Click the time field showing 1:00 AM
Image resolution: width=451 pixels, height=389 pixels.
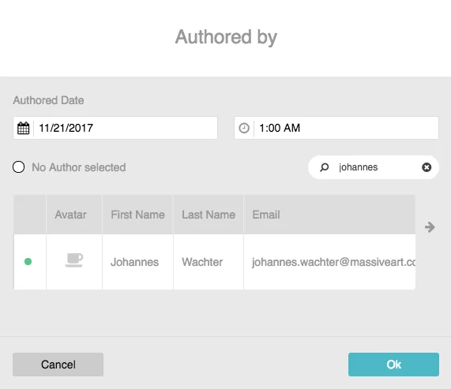[x=336, y=128]
